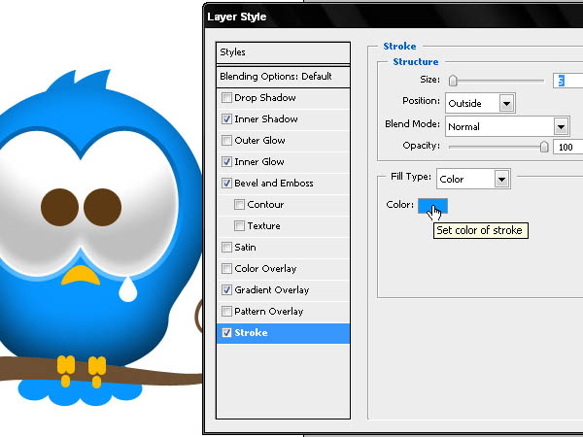Open the Outer Glow settings
The height and width of the screenshot is (437, 583).
[259, 141]
